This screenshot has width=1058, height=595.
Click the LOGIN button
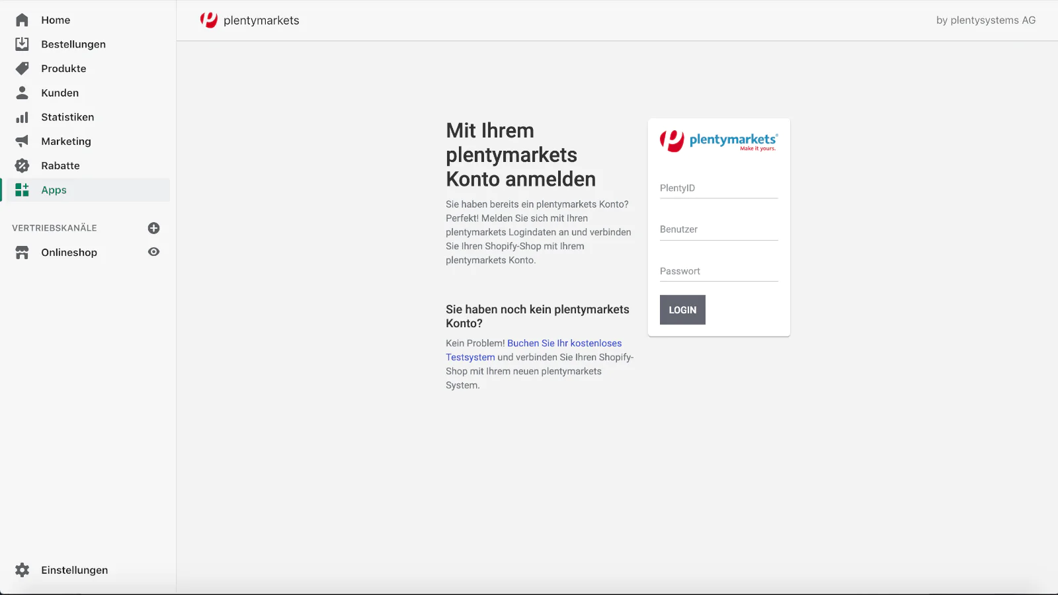coord(682,309)
